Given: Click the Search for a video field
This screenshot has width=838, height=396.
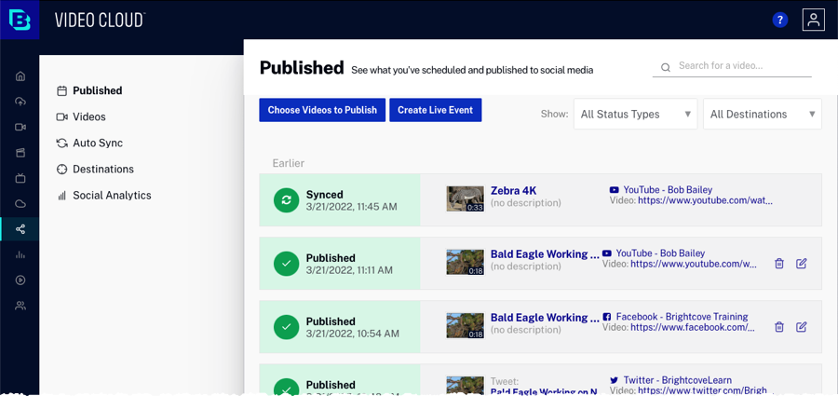Looking at the screenshot, I should (732, 66).
